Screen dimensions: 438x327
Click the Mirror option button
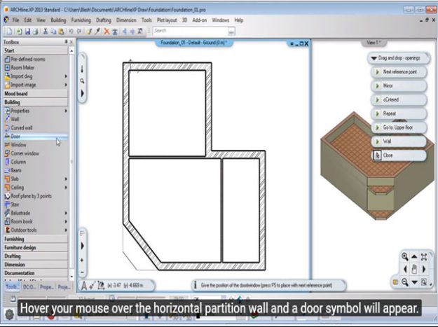coord(388,85)
